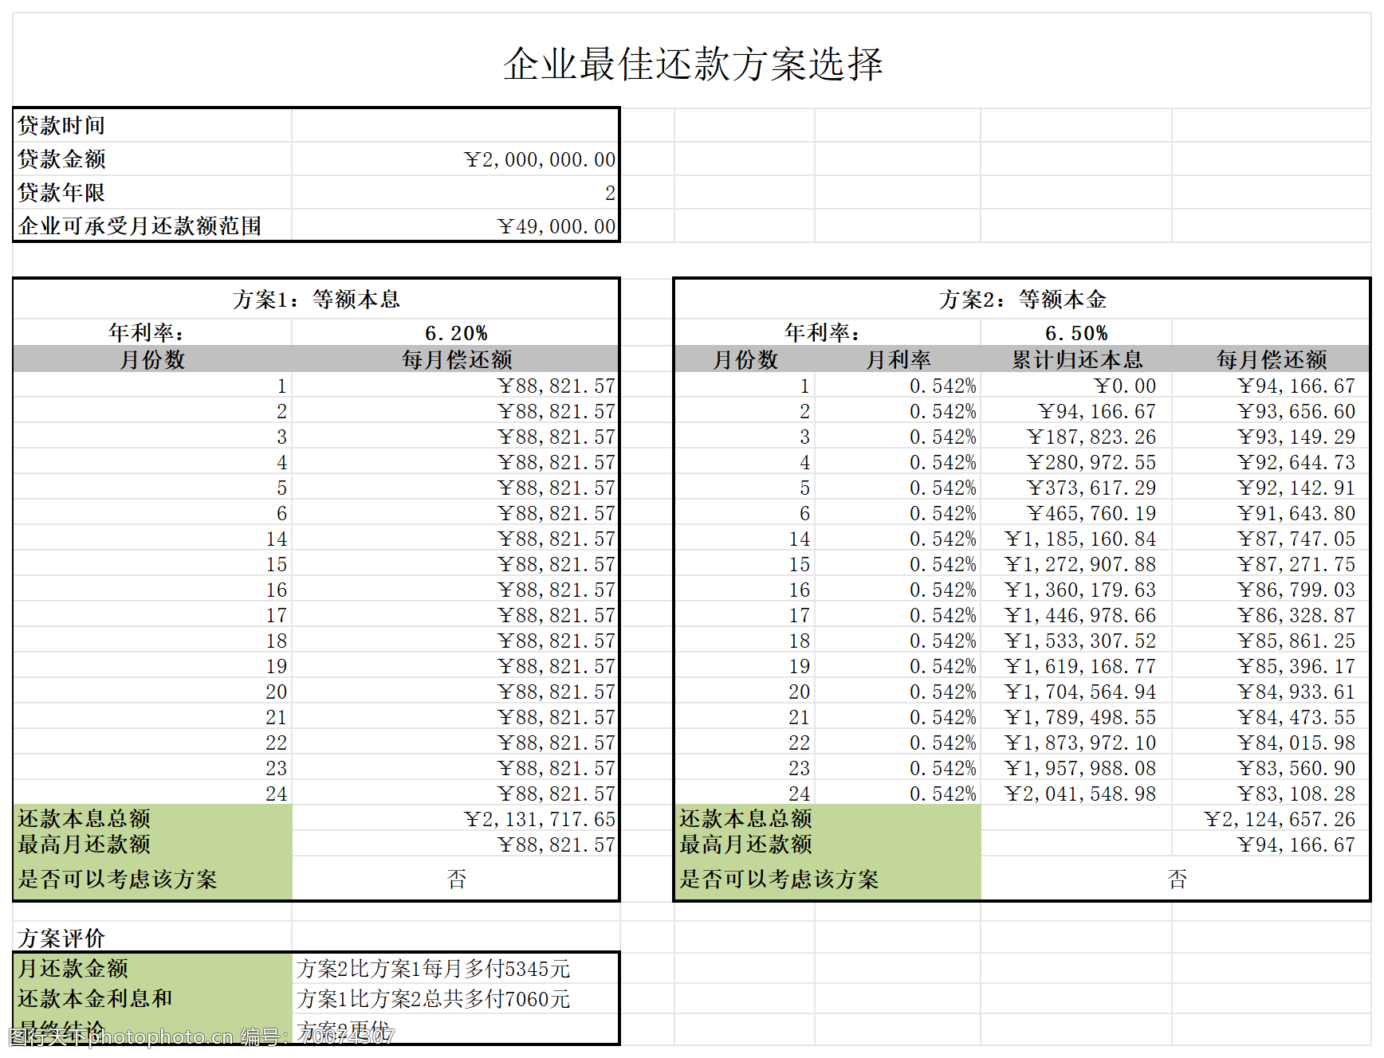Click the ￥1,957,988.08 cell

pos(1076,769)
